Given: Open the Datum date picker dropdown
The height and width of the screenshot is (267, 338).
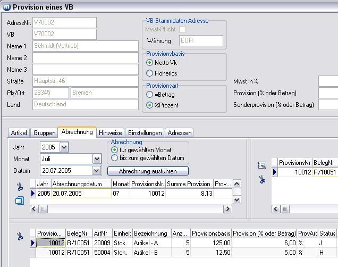Looking at the screenshot, I should click(96, 171).
